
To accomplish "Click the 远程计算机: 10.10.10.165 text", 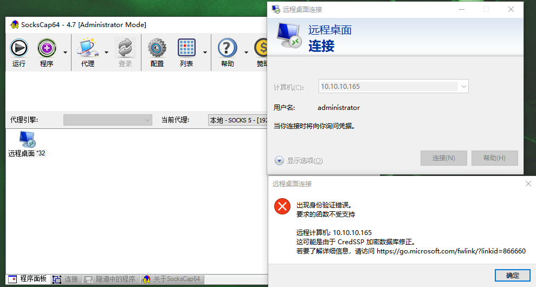I will (334, 233).
